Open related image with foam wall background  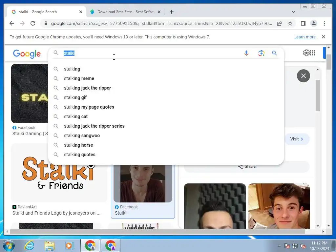215,206
